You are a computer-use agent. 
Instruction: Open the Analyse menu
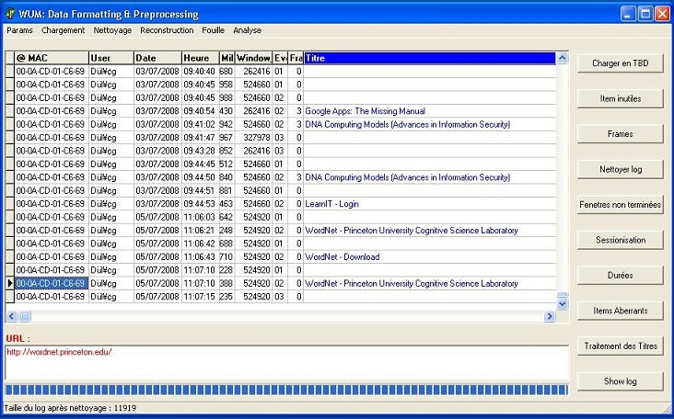[x=247, y=30]
